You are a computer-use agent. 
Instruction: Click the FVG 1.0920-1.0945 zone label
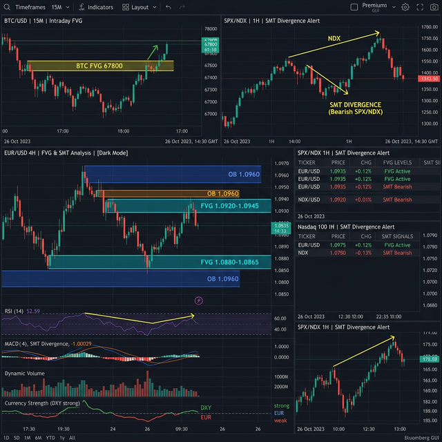pos(229,206)
